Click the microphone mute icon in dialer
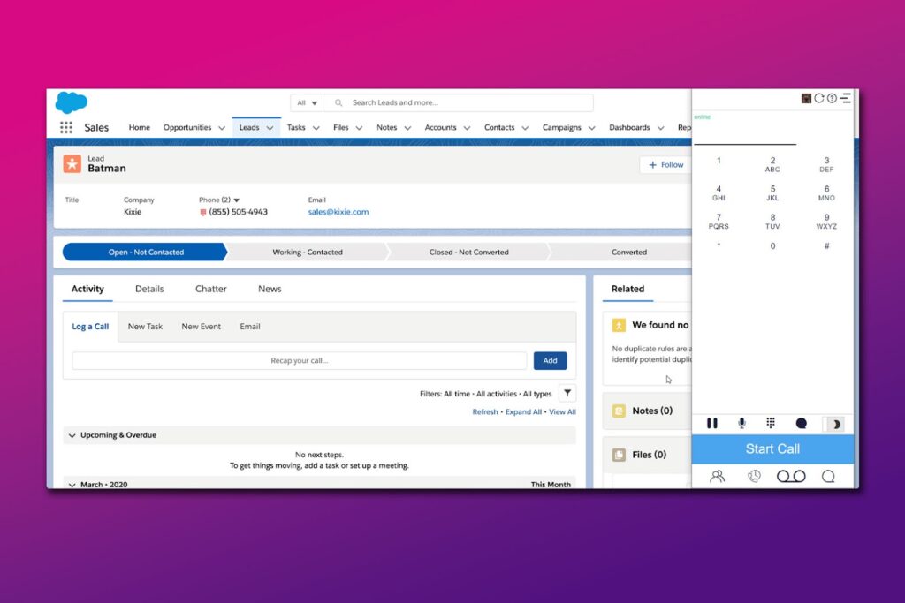Viewport: 905px width, 603px height. coord(741,424)
